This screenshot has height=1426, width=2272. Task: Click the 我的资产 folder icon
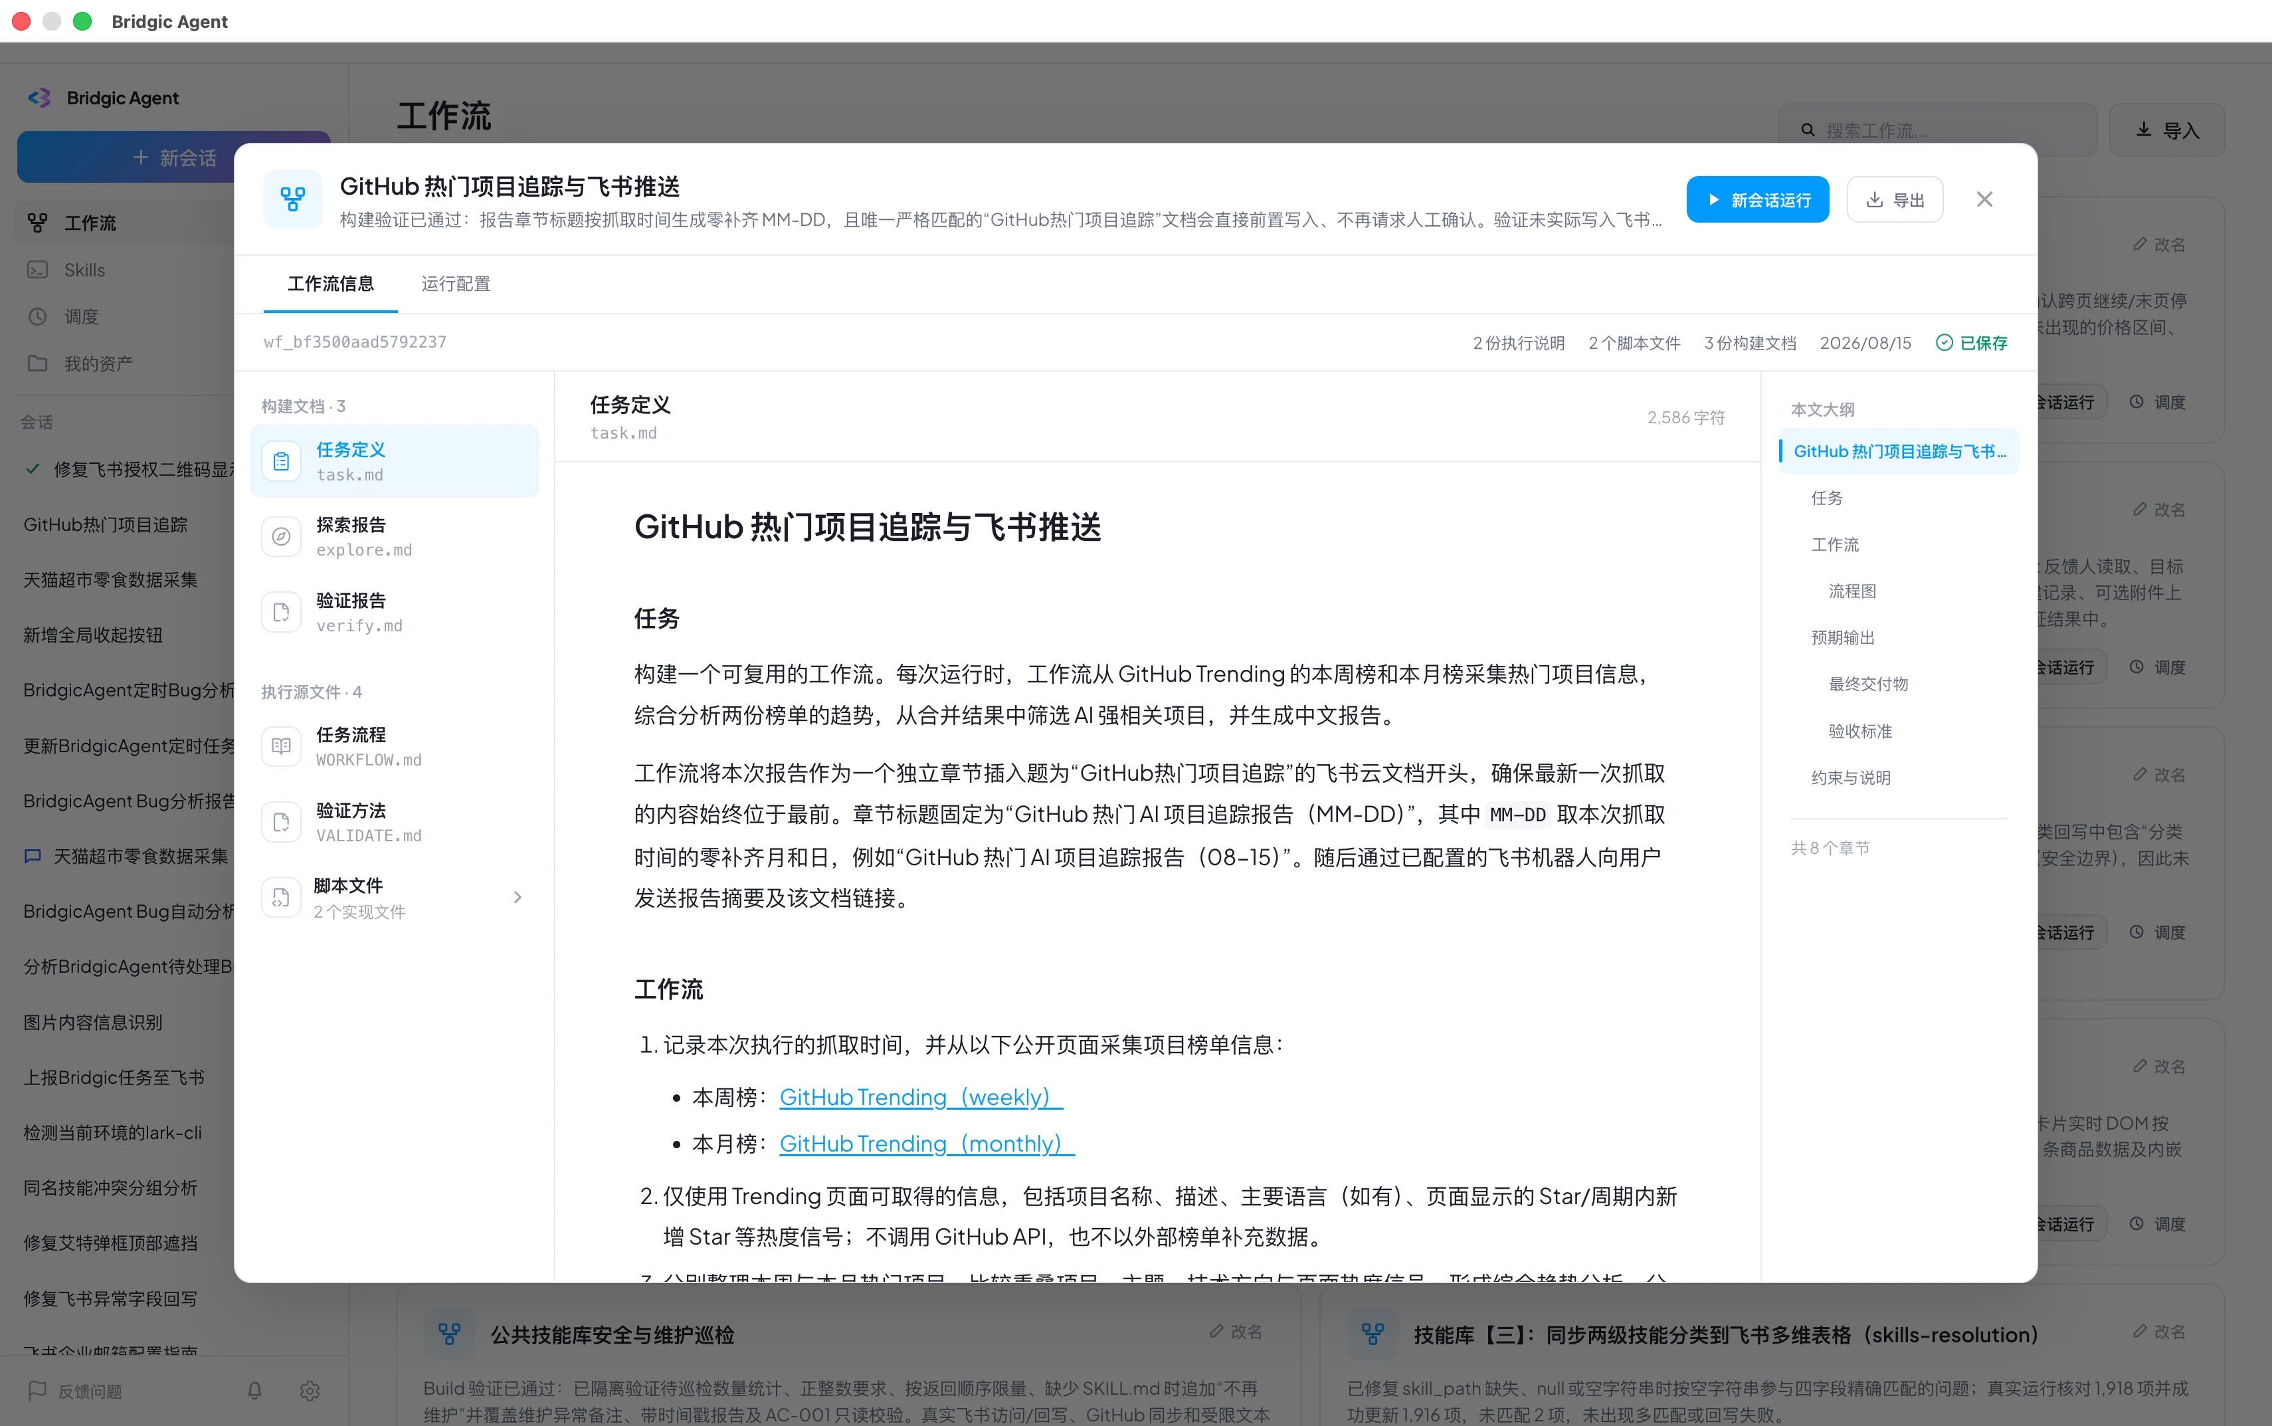click(38, 363)
